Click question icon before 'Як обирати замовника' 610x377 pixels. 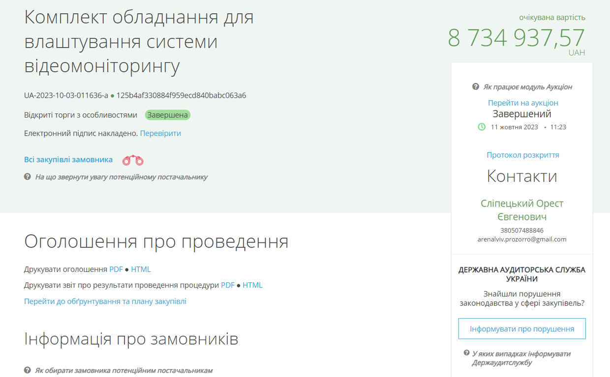click(x=28, y=370)
